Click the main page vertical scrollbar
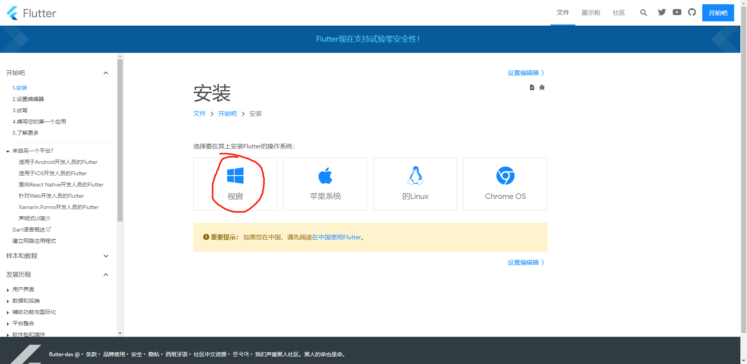Viewport: 747px width, 364px height. point(743,170)
